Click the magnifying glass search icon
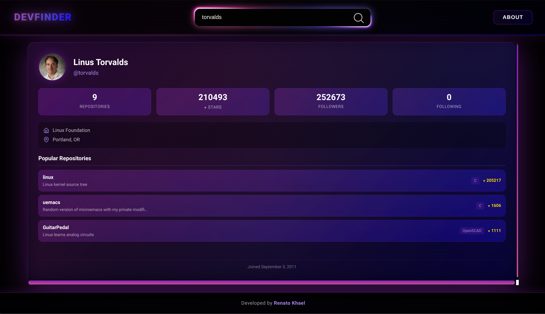The image size is (545, 314). pos(359,18)
